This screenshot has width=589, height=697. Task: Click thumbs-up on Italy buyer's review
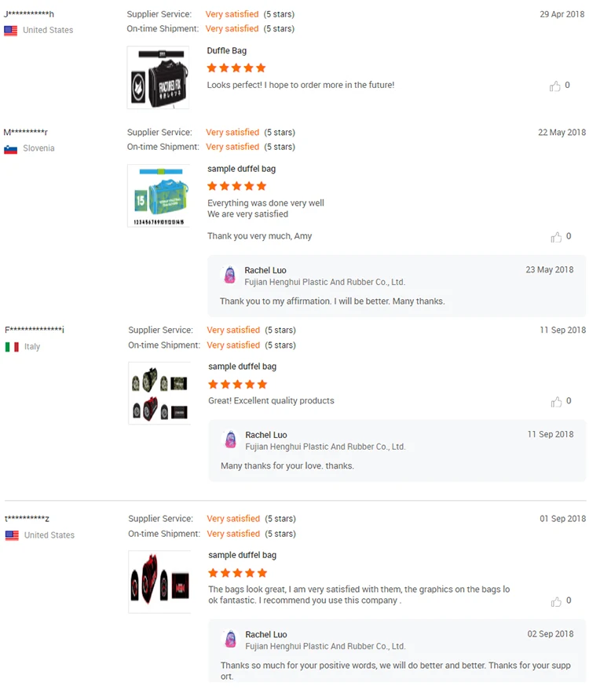[556, 402]
